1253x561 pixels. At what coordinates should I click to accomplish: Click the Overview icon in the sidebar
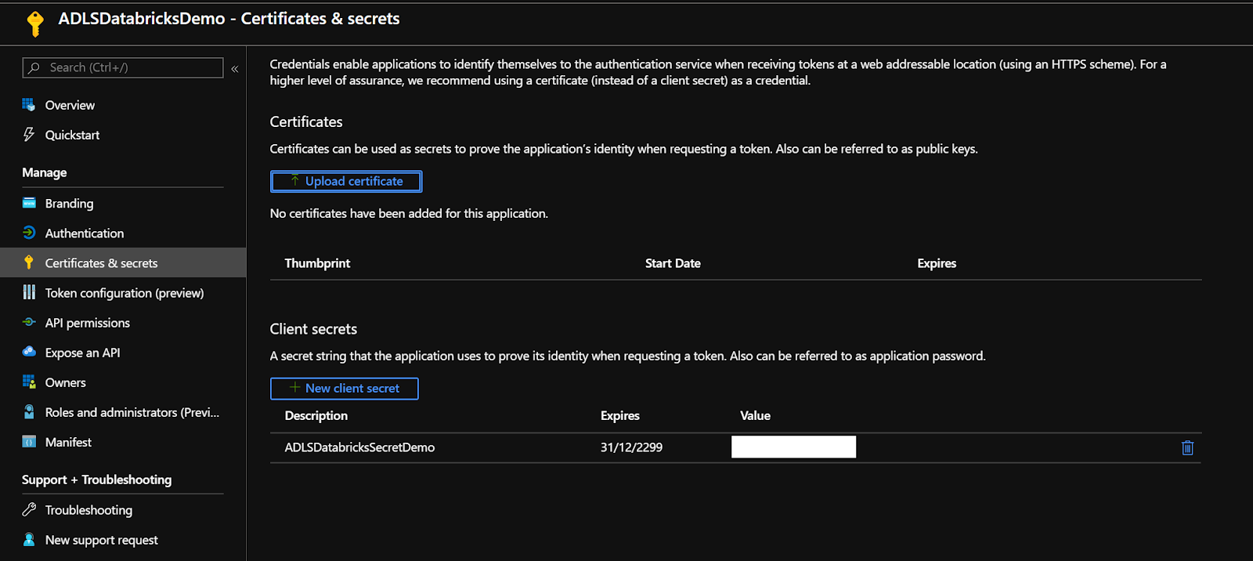coord(29,104)
